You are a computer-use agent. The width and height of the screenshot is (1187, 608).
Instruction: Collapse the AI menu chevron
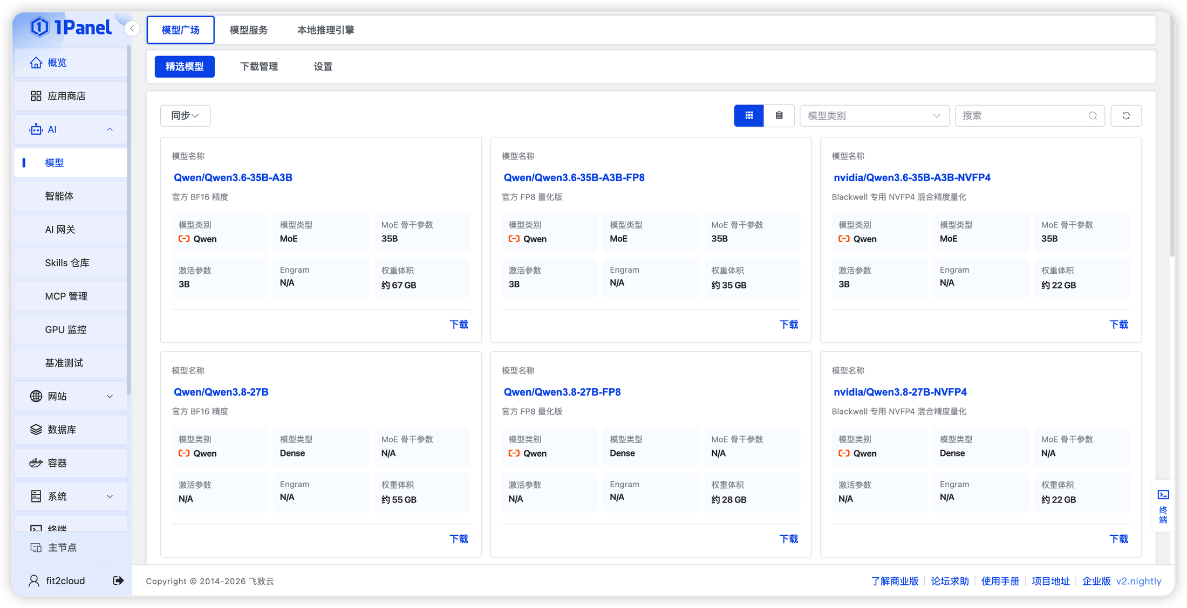(110, 129)
